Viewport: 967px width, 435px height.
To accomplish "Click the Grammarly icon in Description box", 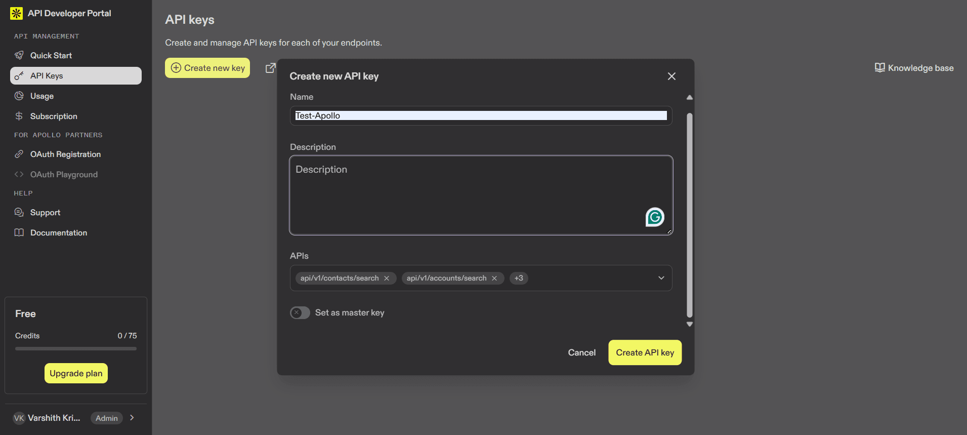I will click(x=655, y=217).
